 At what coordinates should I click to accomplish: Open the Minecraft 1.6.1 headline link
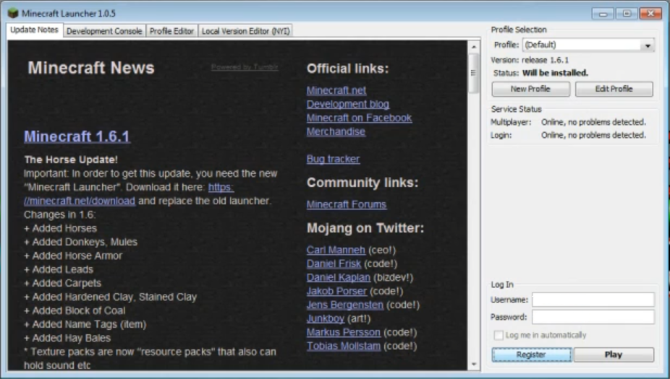[x=77, y=136]
